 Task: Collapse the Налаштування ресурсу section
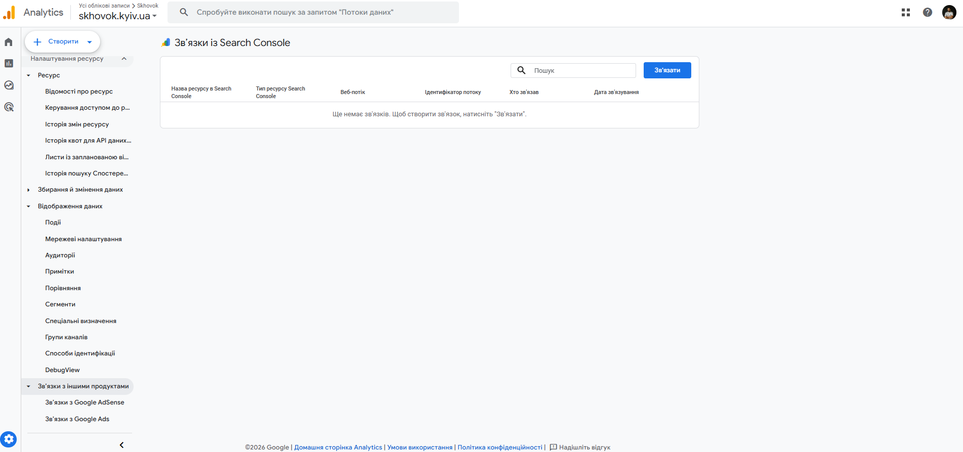(124, 59)
